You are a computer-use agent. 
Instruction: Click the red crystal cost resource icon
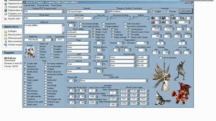coord(153,22)
